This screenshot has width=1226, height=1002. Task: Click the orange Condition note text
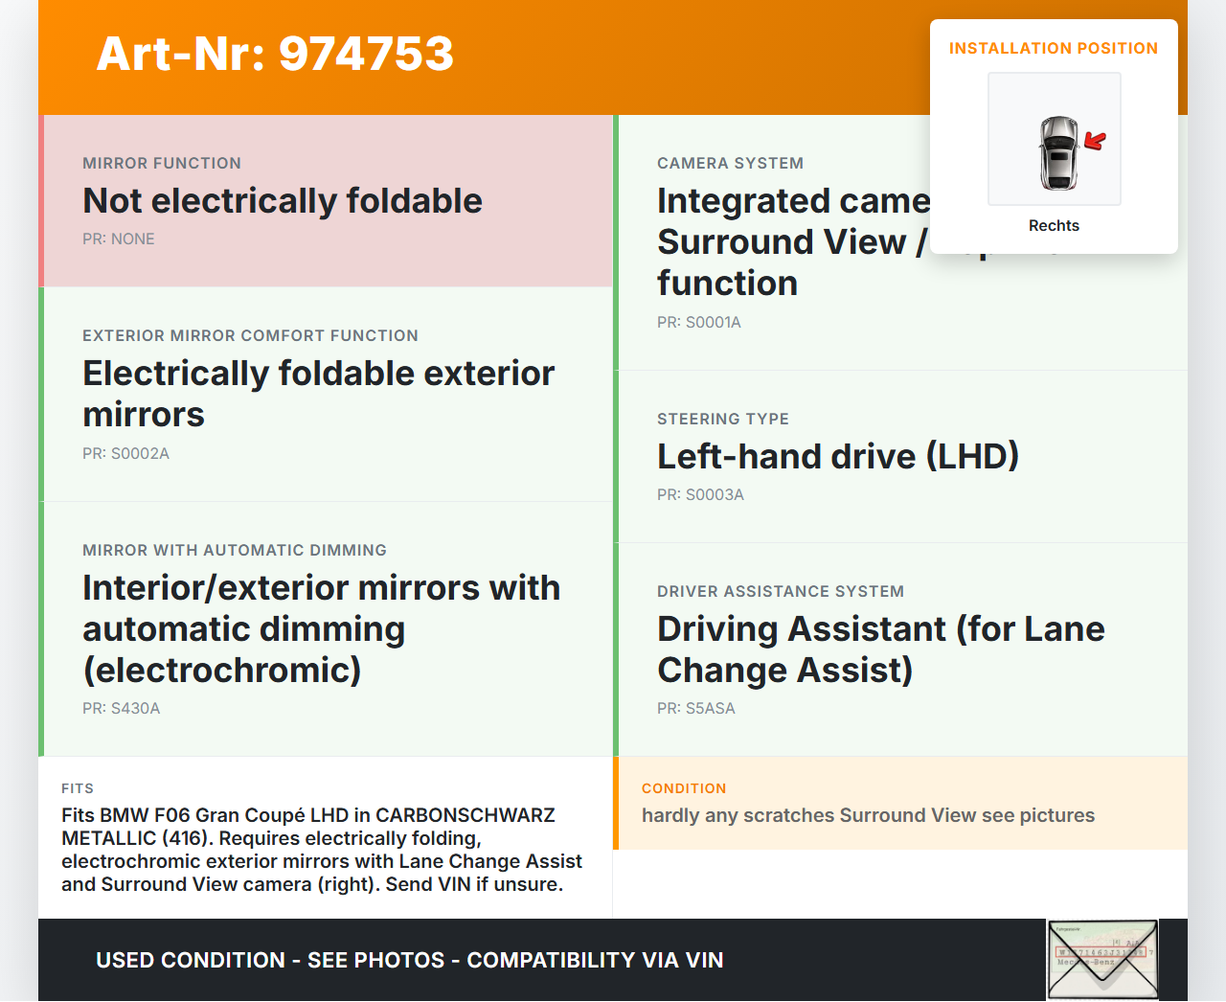click(867, 815)
